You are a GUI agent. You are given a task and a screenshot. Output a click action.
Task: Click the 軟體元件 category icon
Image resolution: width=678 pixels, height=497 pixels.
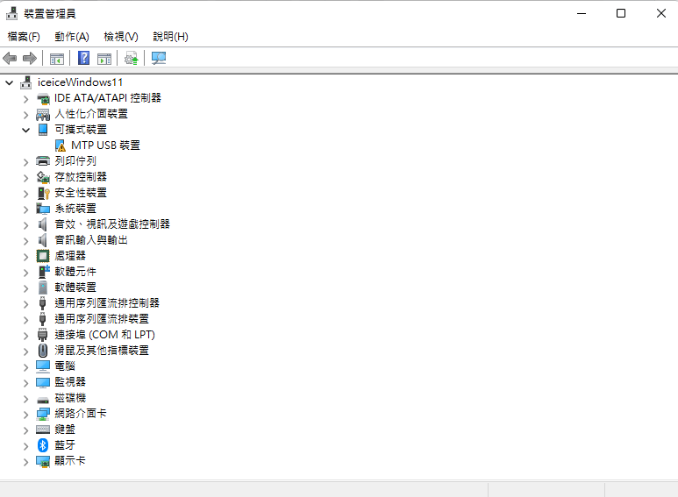pyautogui.click(x=43, y=272)
